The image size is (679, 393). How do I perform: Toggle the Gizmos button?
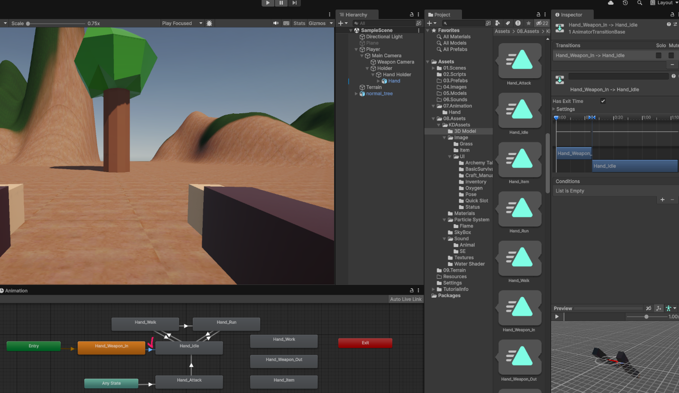[x=317, y=23]
